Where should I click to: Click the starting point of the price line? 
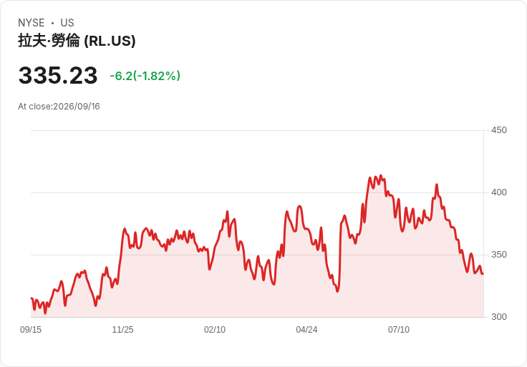[32, 298]
